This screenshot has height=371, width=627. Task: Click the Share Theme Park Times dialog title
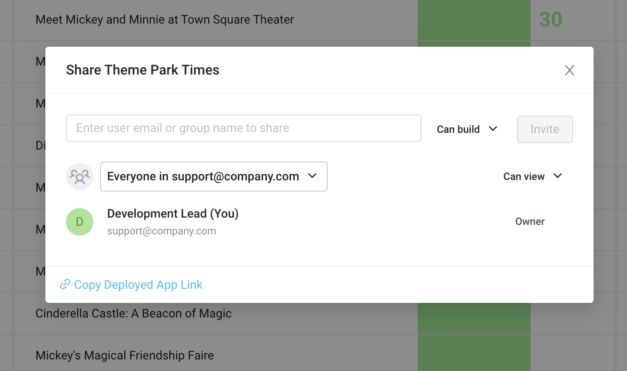click(143, 69)
